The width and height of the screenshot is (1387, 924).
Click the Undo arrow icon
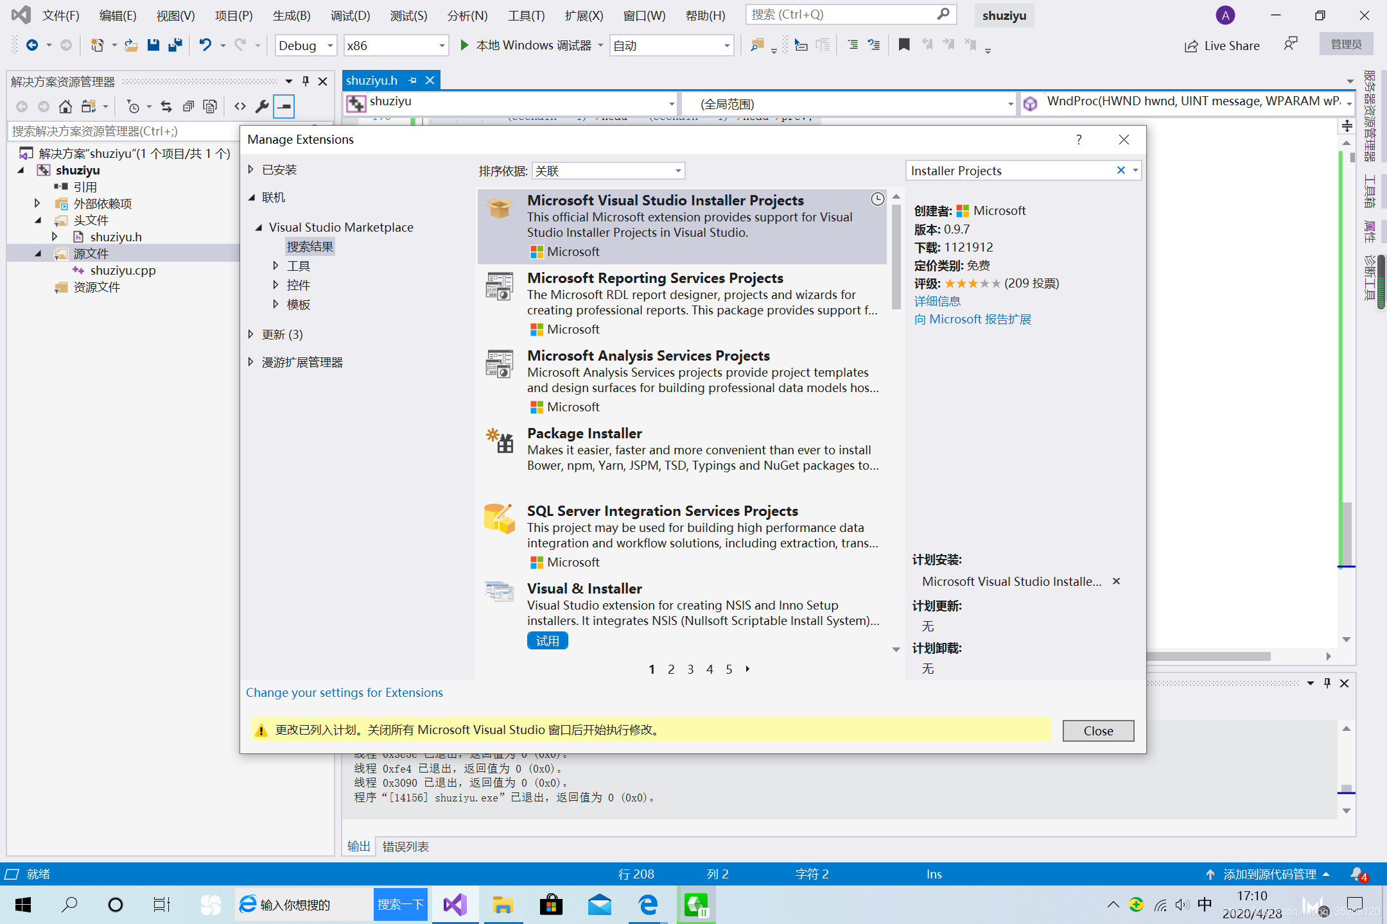(205, 45)
